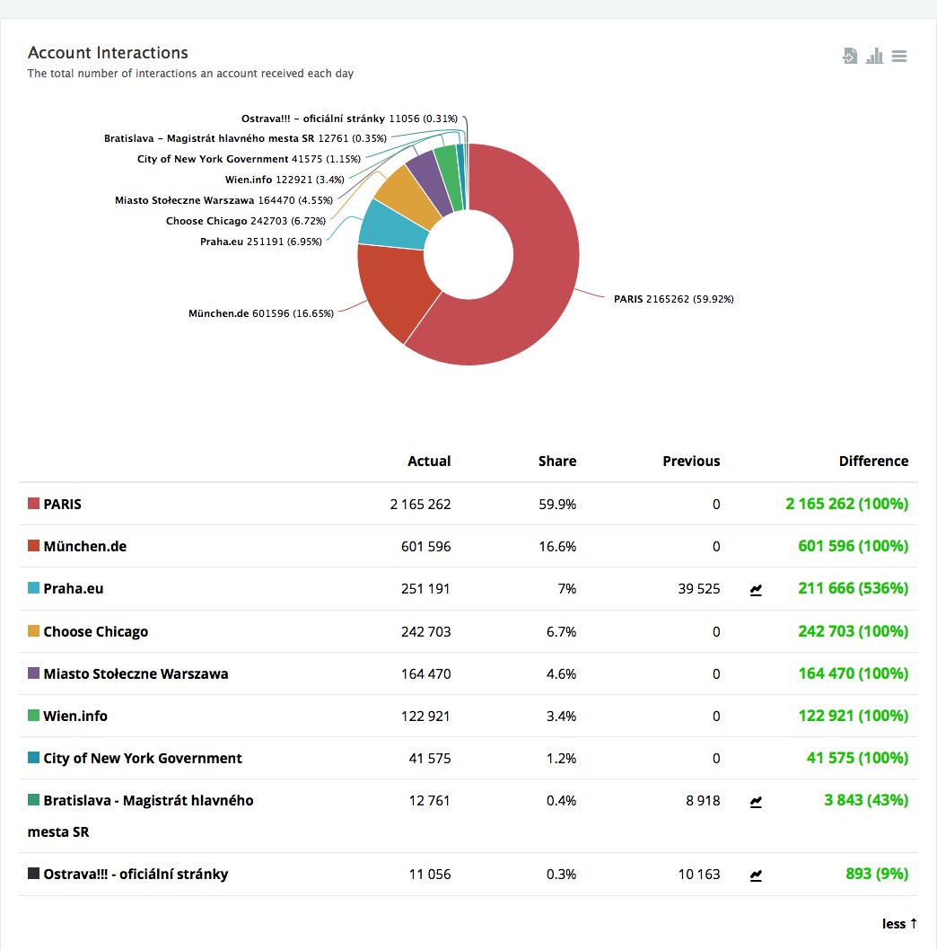
Task: Click PARIS red legend swatch in table
Action: click(34, 504)
